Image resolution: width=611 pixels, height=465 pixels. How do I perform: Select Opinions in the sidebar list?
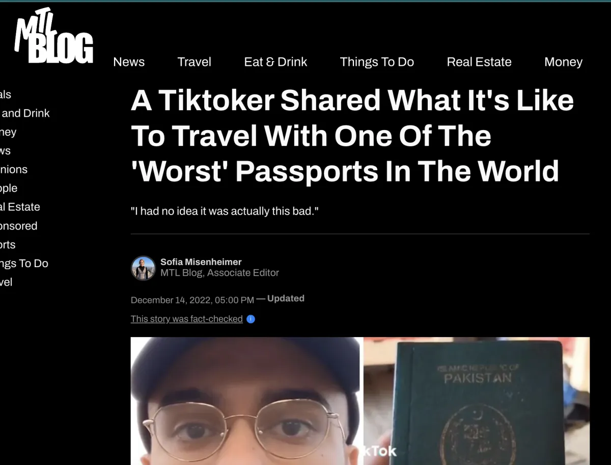click(14, 169)
